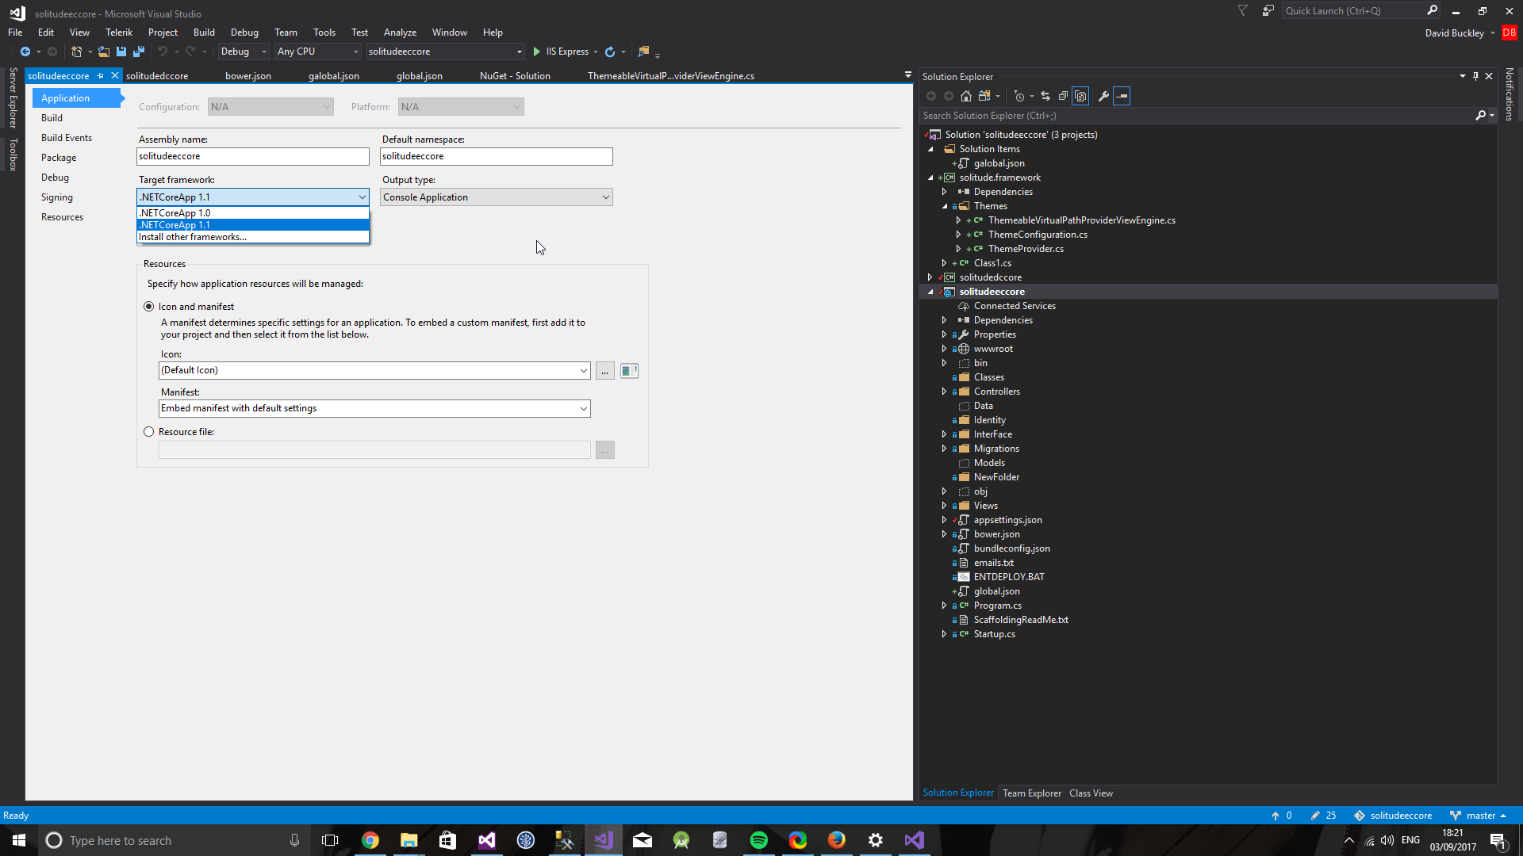The image size is (1523, 856).
Task: Select the Icon and manifest radio button
Action: click(x=149, y=307)
